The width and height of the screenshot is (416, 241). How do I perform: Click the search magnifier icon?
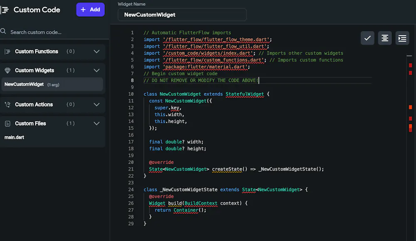tap(3, 31)
